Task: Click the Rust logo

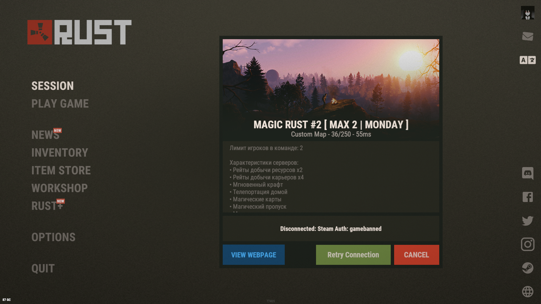Action: 80,32
